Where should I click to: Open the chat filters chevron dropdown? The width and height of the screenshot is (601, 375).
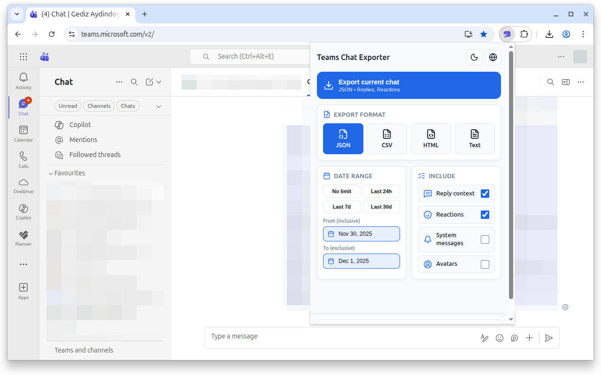159,106
